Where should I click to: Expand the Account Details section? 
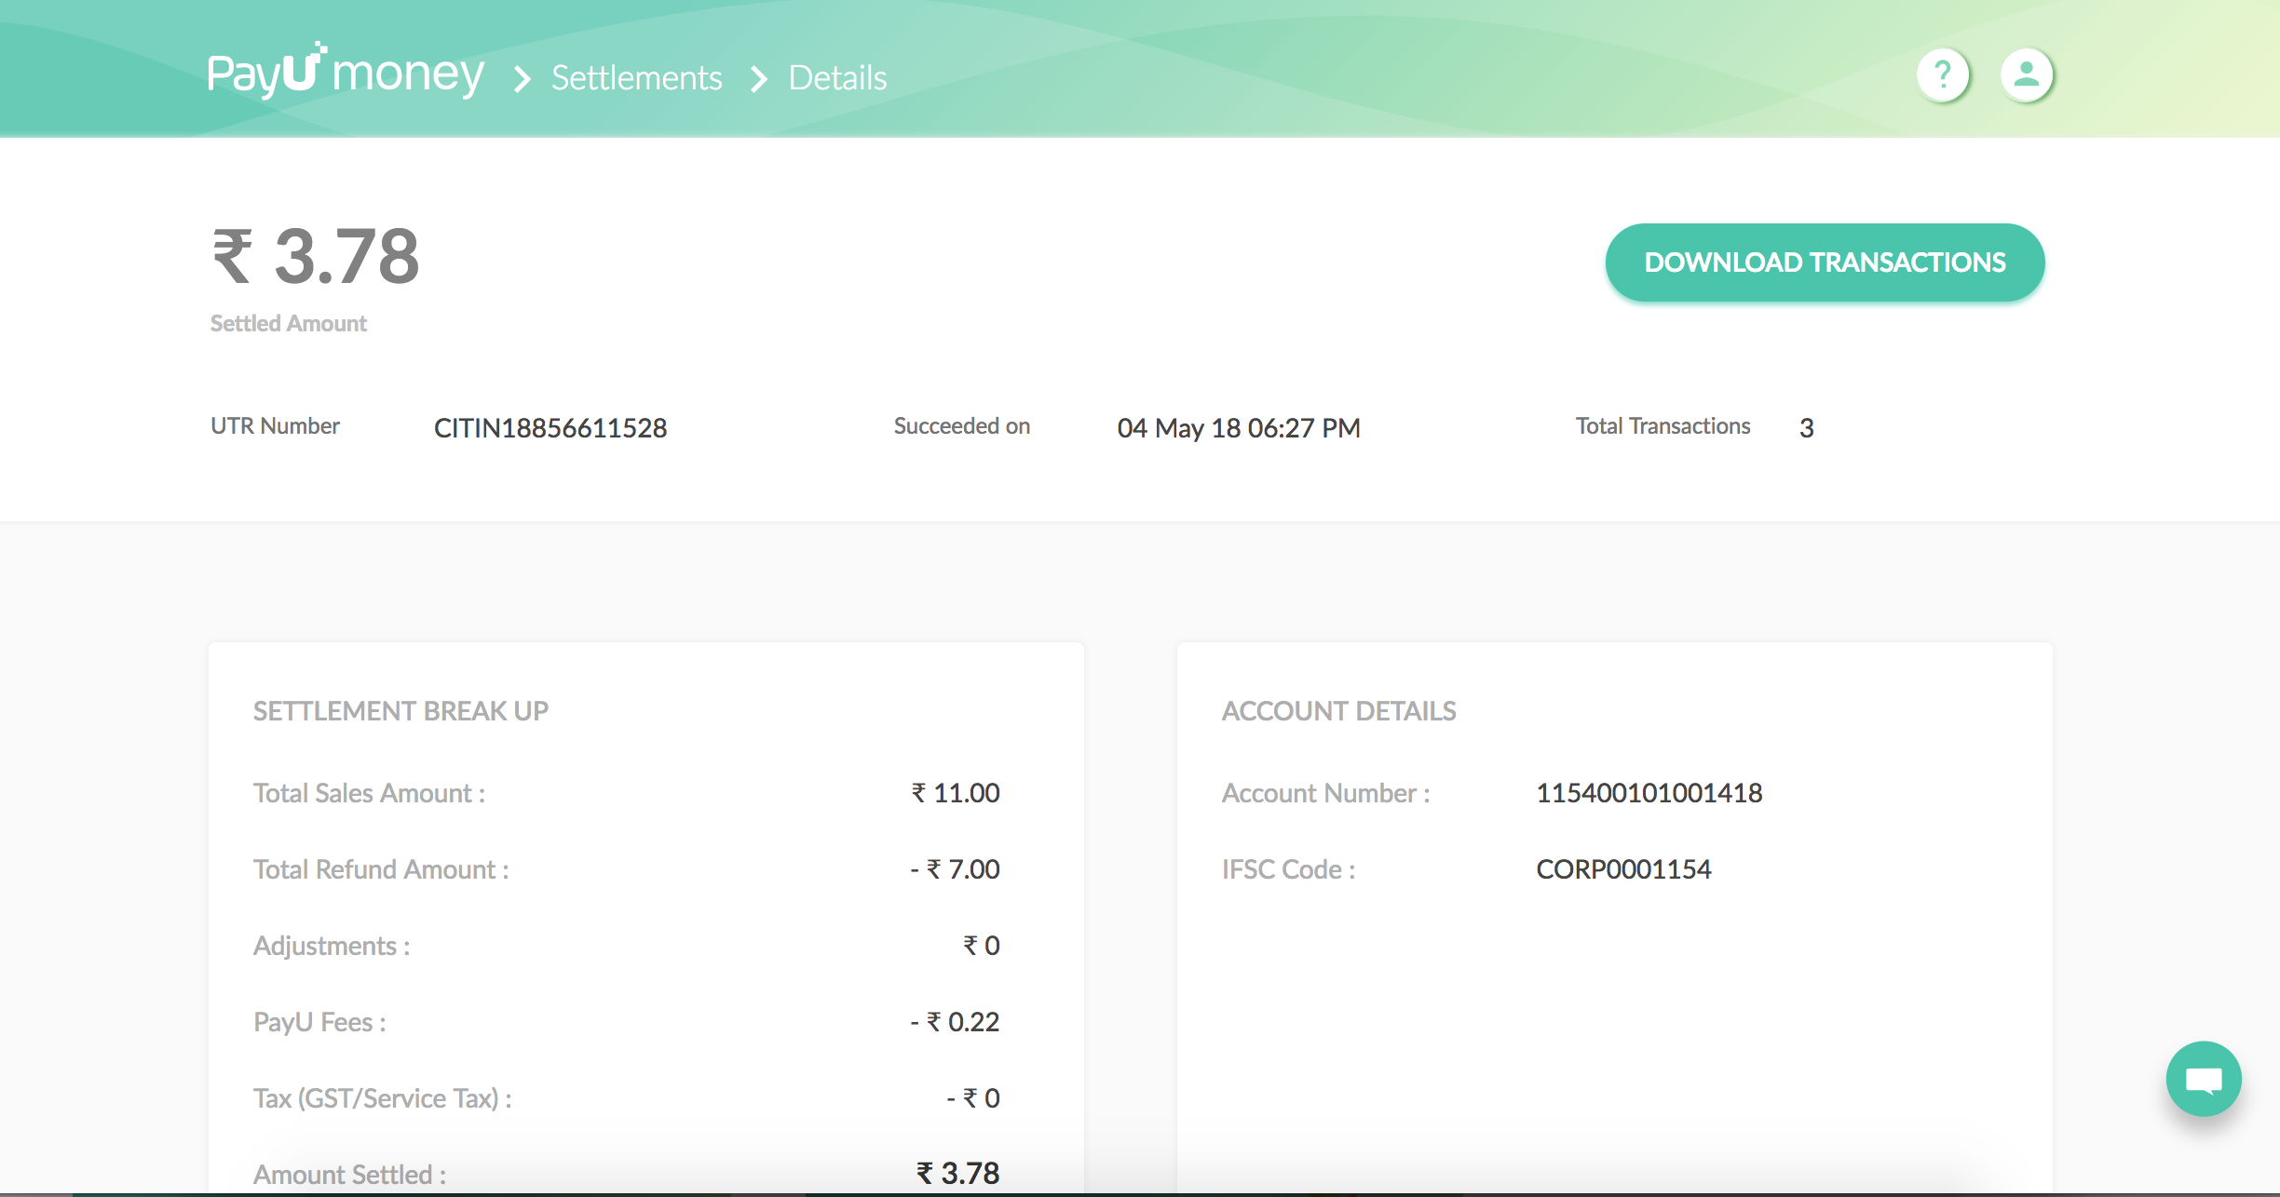1336,710
